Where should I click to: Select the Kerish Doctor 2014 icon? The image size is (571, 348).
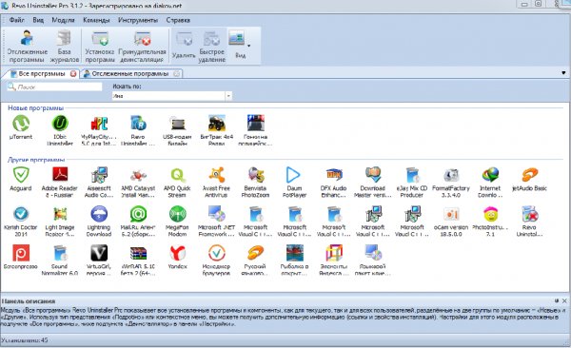click(x=21, y=214)
